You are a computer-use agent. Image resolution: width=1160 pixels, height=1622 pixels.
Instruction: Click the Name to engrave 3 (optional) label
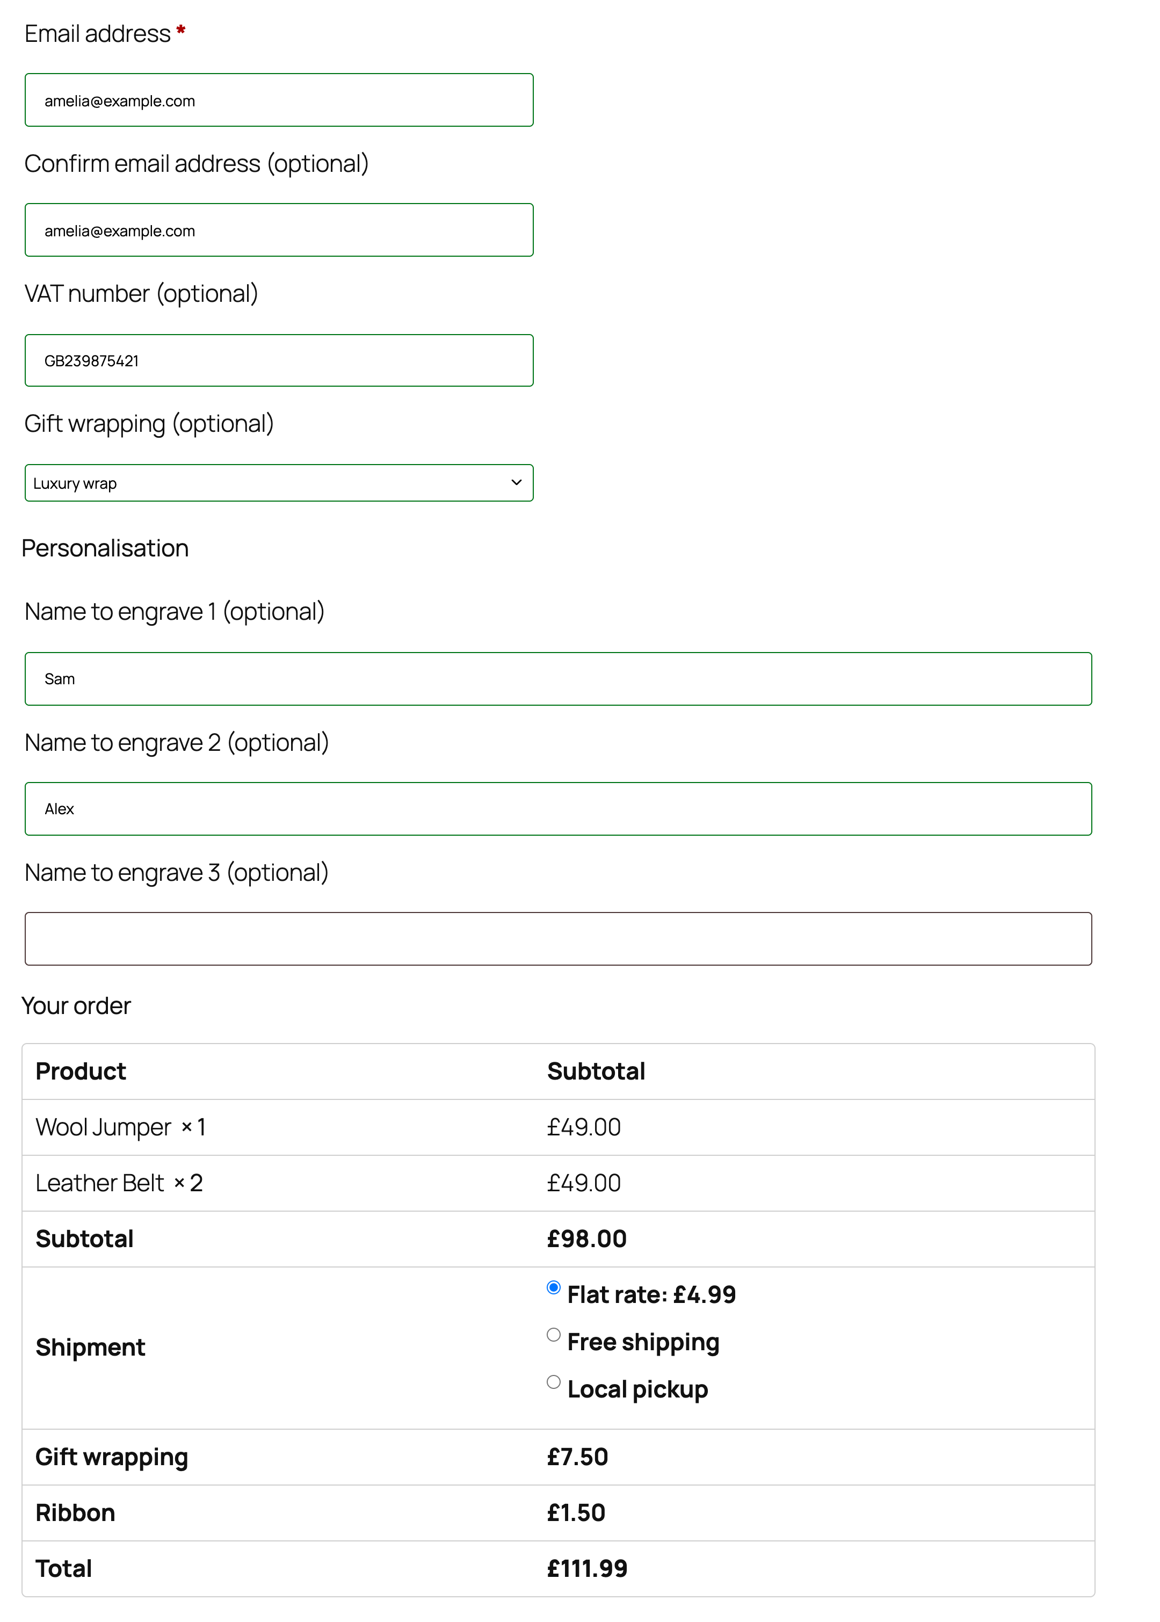[177, 872]
